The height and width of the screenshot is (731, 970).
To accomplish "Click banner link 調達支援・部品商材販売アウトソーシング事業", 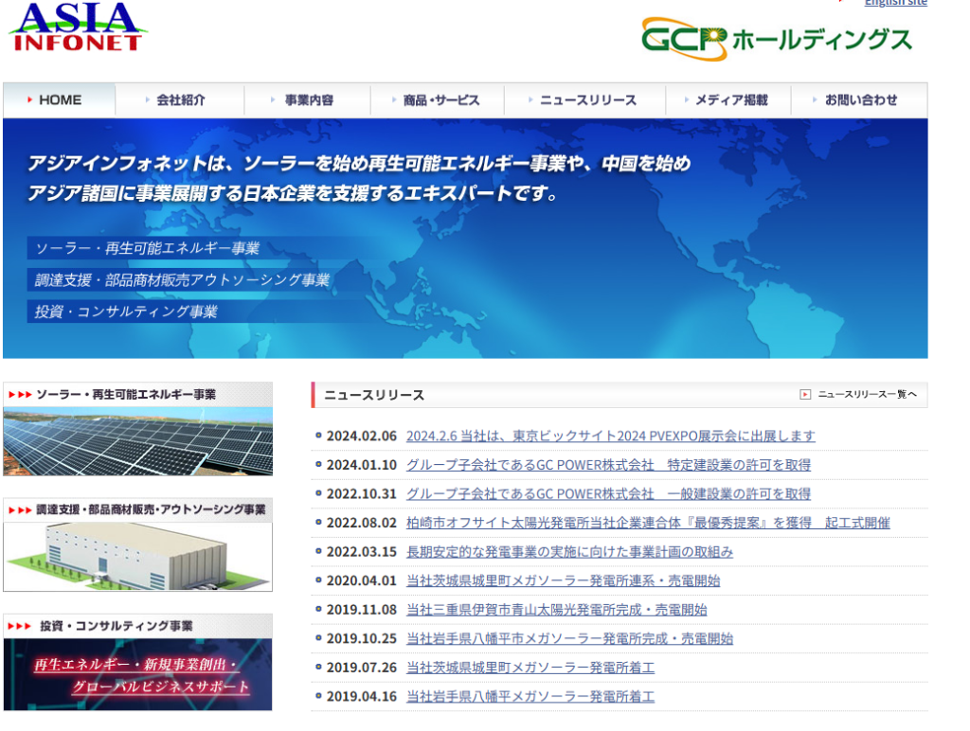I will click(x=182, y=279).
